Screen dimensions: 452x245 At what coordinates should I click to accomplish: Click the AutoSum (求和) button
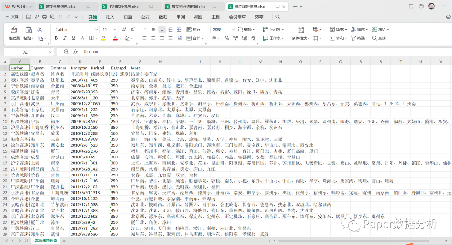click(x=339, y=38)
